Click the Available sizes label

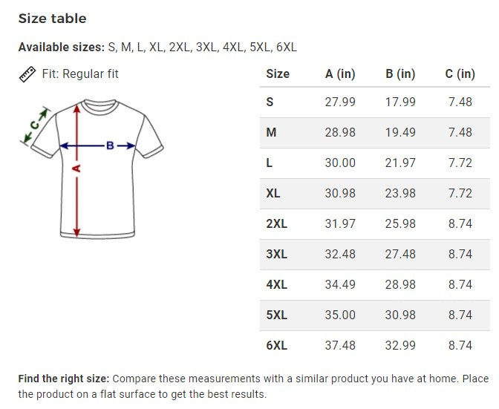tap(61, 48)
